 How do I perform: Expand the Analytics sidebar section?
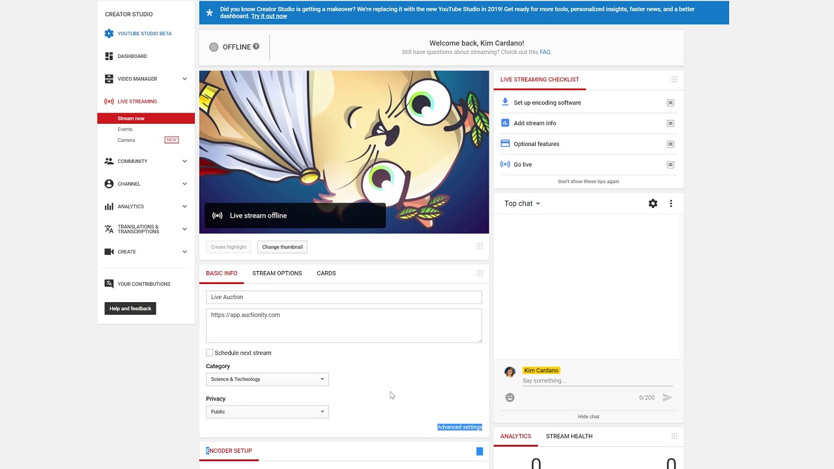coord(184,206)
